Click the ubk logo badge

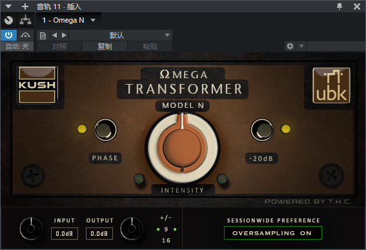pos(331,85)
